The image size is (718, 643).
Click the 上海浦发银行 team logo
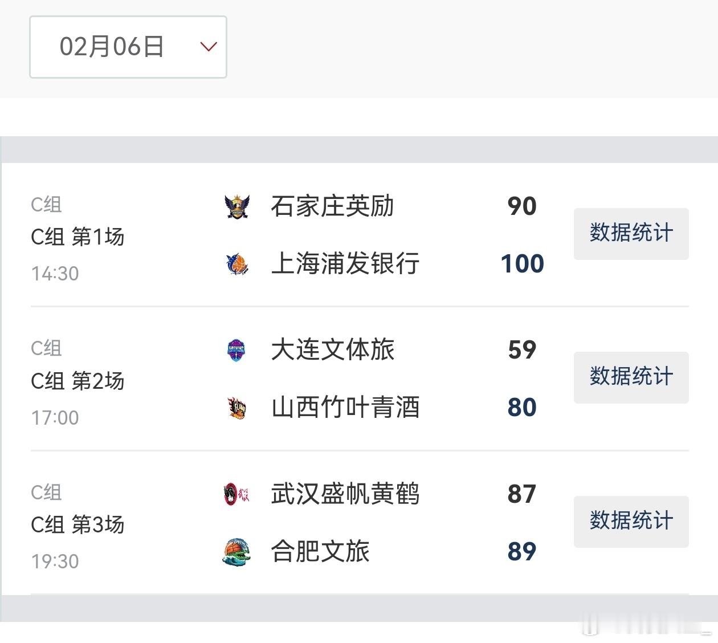click(237, 264)
